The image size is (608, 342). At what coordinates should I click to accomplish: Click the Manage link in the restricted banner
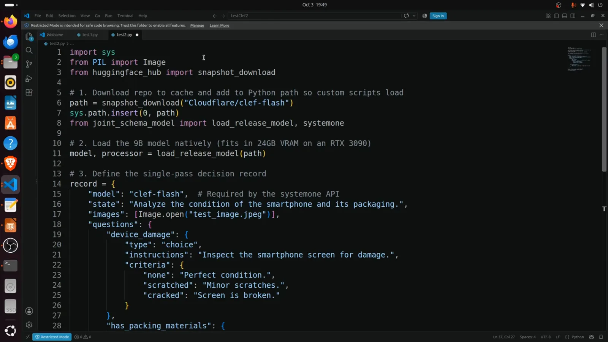tap(197, 25)
